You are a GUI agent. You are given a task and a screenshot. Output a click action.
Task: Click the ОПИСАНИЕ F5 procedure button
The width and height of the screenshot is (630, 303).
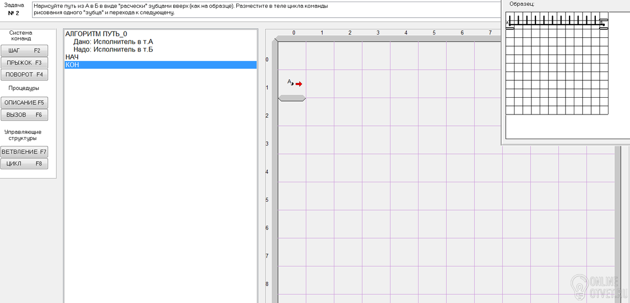(x=24, y=102)
